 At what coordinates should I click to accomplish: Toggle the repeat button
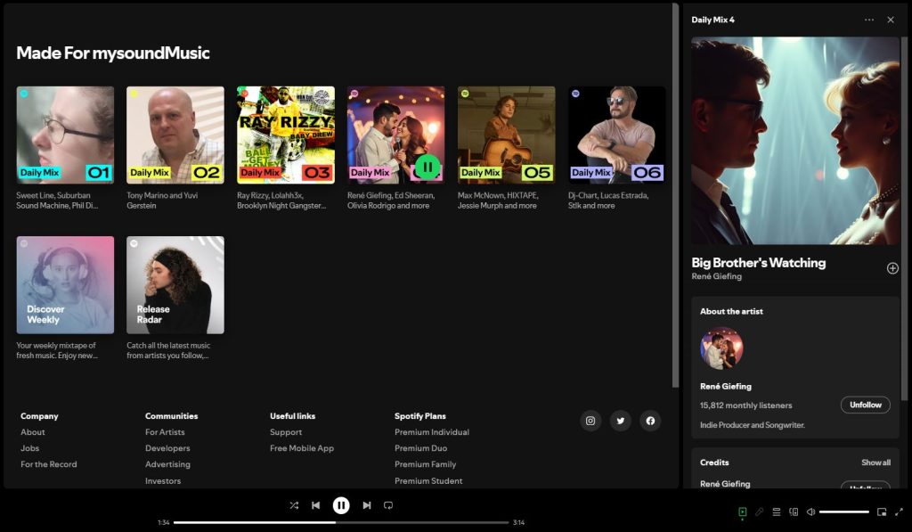(388, 505)
